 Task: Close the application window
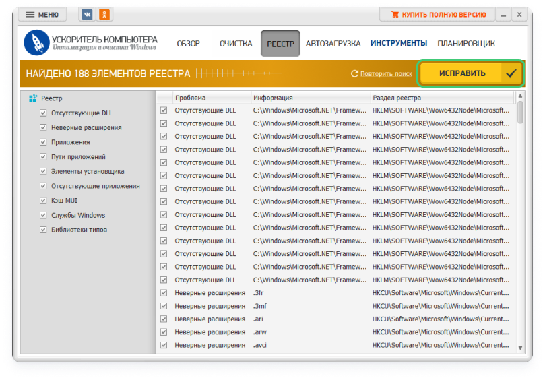(x=519, y=15)
